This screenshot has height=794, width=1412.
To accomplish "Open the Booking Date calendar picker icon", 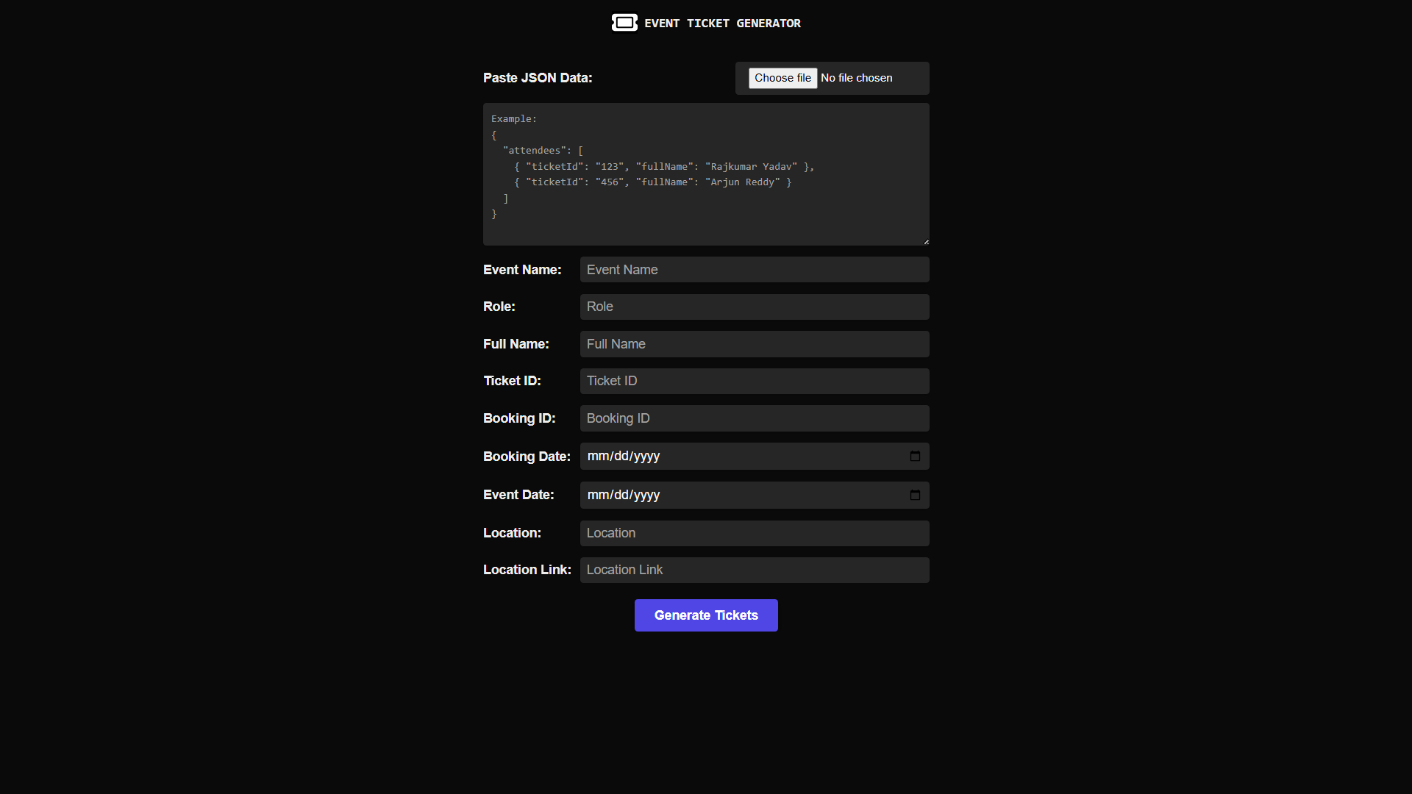I will pos(915,456).
